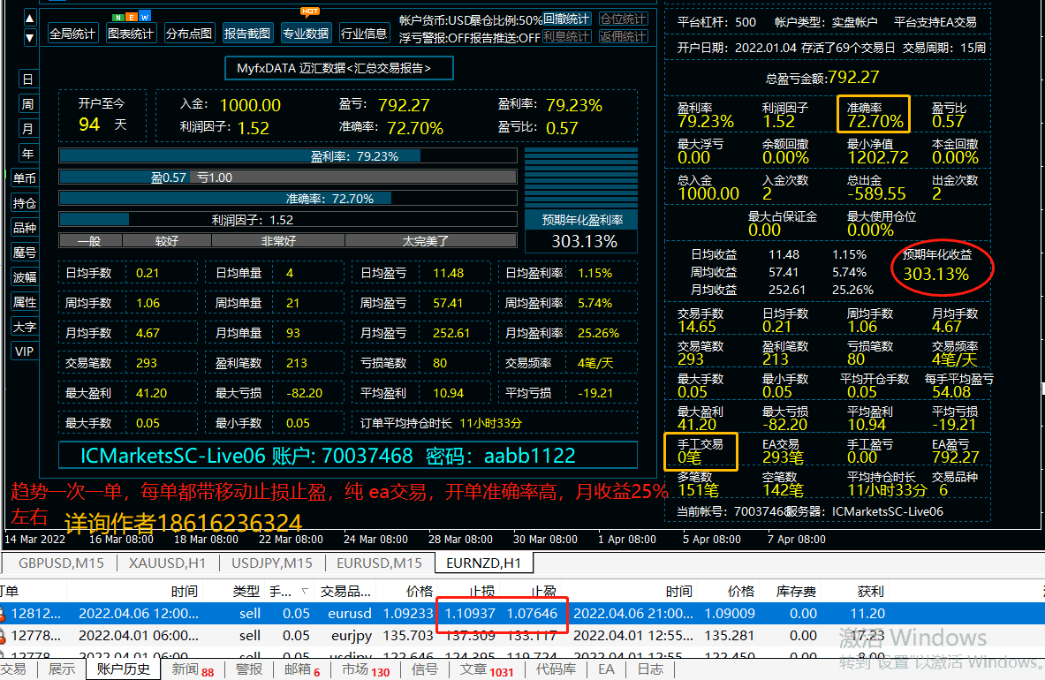The height and width of the screenshot is (680, 1045).
Task: Toggle the 单币 sidebar option
Action: pos(25,178)
